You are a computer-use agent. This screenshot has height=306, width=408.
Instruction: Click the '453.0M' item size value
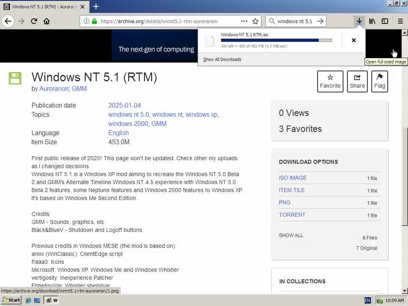(x=119, y=142)
